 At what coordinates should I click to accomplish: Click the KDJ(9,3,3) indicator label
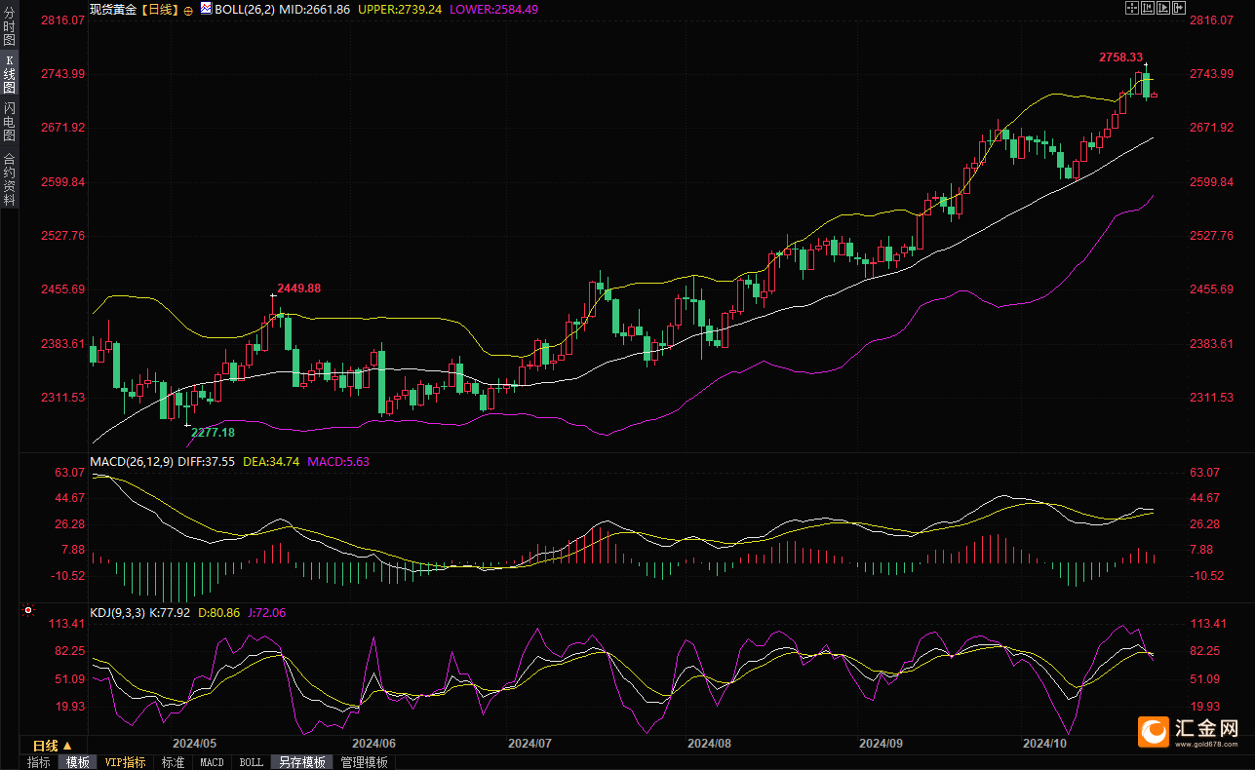pyautogui.click(x=117, y=613)
